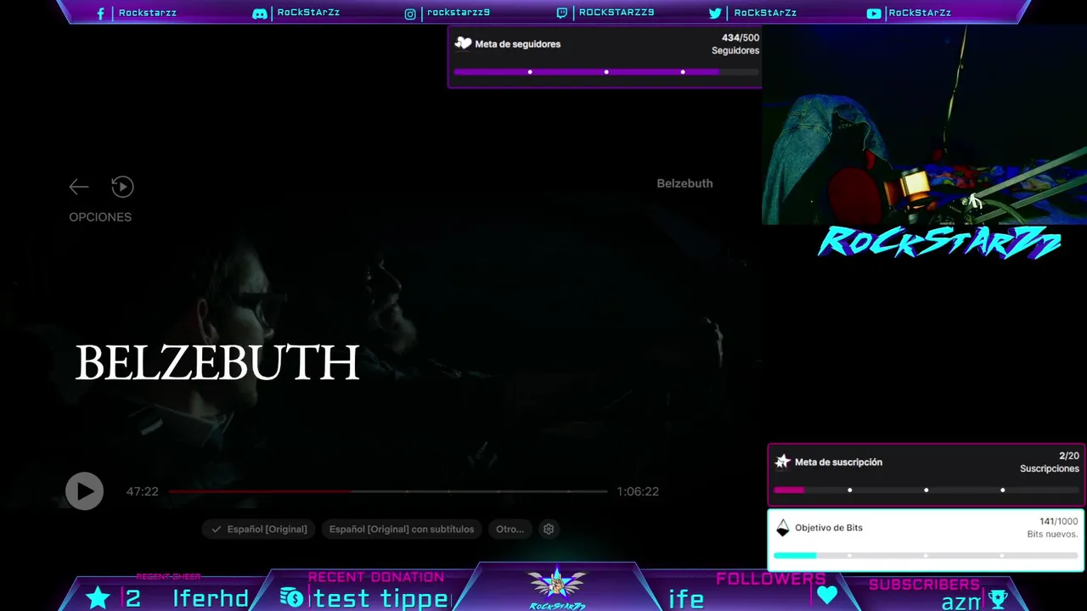1087x611 pixels.
Task: Click the webcam feed thumbnail
Action: (x=924, y=125)
